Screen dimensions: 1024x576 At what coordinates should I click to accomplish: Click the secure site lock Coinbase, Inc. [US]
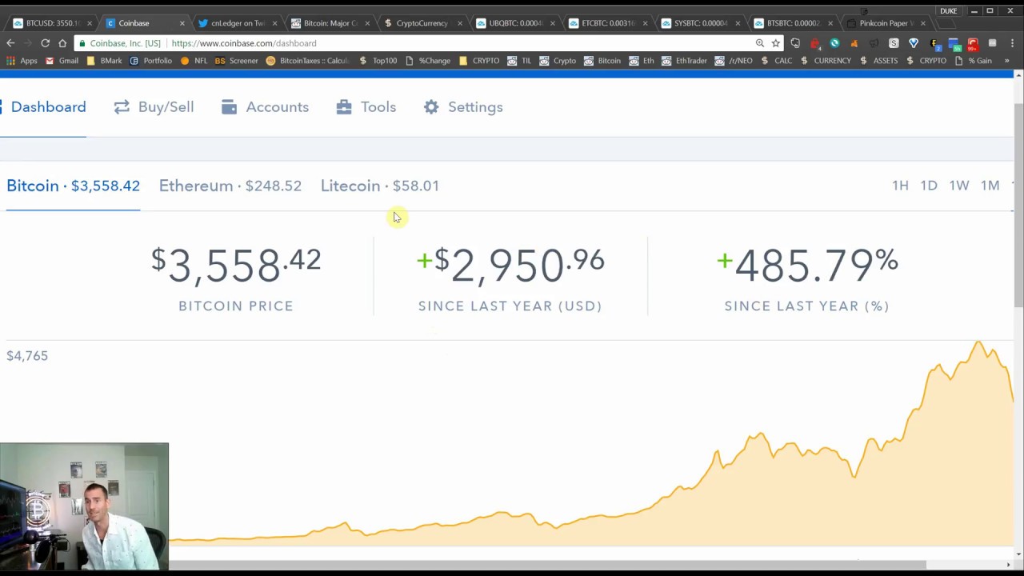coord(118,43)
